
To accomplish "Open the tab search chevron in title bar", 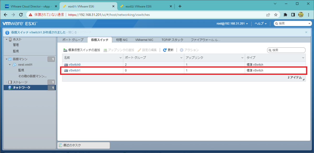I will pos(275,3).
